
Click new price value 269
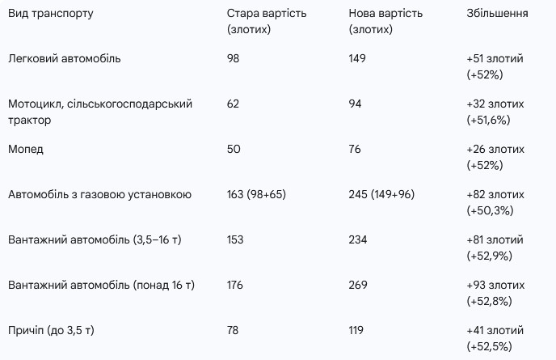(358, 285)
